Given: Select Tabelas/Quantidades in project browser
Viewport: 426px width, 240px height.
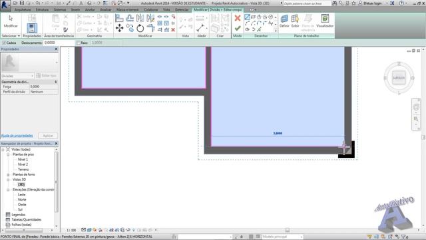Looking at the screenshot, I should tap(27, 219).
